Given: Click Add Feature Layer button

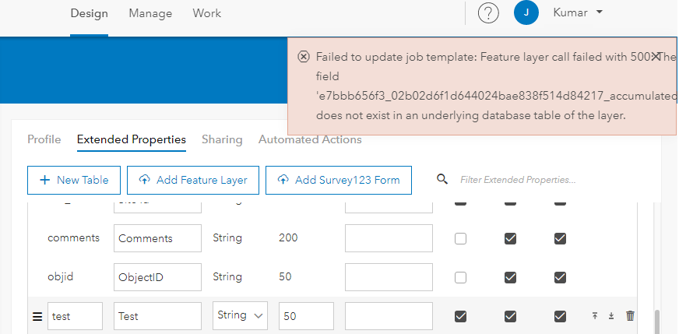Looking at the screenshot, I should point(192,180).
